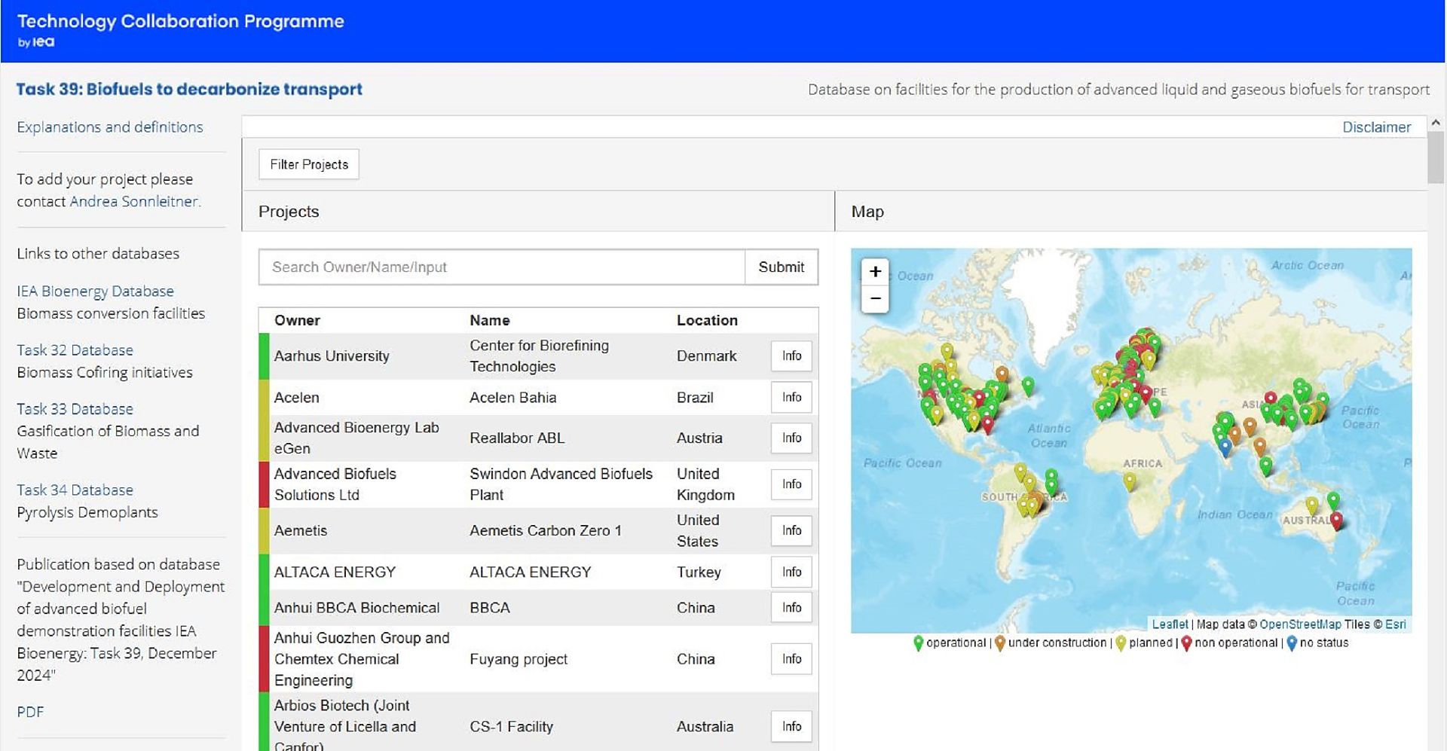Sort by the Owner column header
Screen dimensions: 1447x751
(x=297, y=320)
